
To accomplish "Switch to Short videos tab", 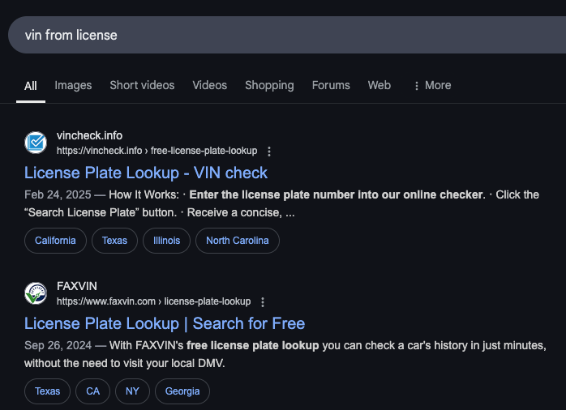I will click(x=142, y=85).
